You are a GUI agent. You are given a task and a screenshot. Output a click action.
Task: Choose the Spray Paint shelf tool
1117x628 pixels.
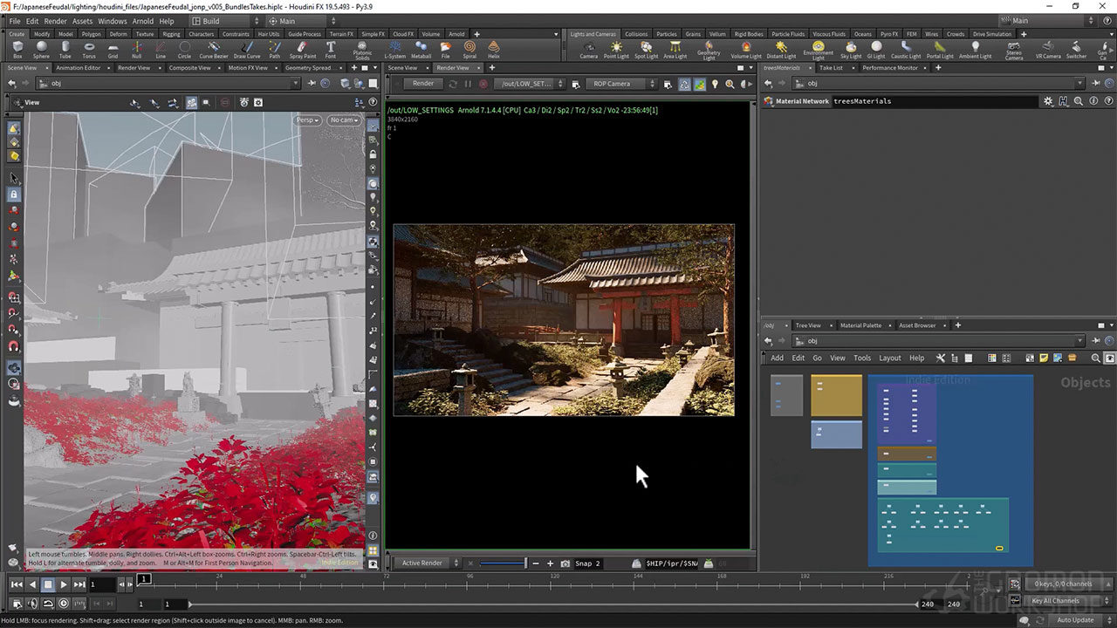click(x=303, y=49)
